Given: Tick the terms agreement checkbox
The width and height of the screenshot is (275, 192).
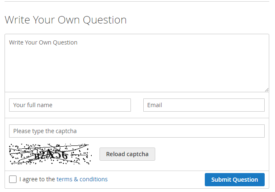Looking at the screenshot, I should pos(13,179).
